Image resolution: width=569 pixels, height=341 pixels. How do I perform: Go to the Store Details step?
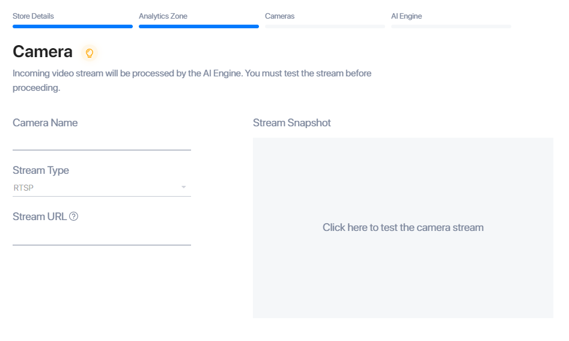point(33,16)
